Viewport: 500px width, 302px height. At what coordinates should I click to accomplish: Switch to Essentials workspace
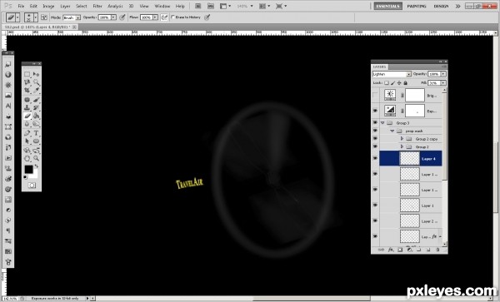pyautogui.click(x=387, y=6)
